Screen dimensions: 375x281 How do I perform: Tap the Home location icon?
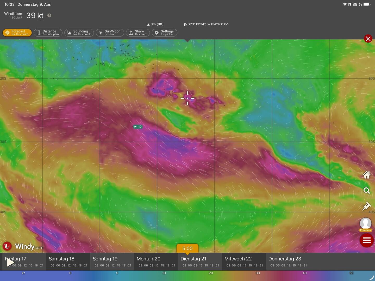[x=367, y=175]
